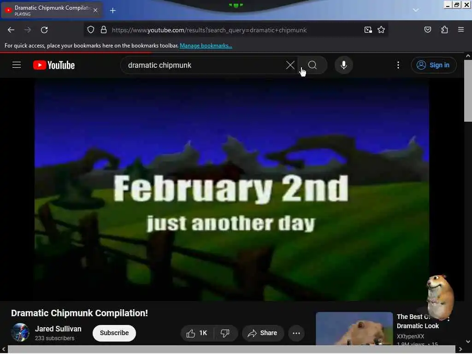Minimize the browser window
Screen dimensions: 472x354
coord(448,5)
